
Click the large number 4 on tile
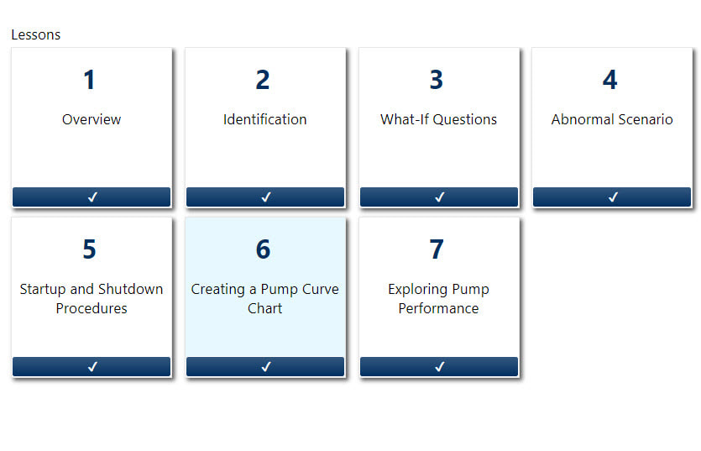pyautogui.click(x=610, y=81)
